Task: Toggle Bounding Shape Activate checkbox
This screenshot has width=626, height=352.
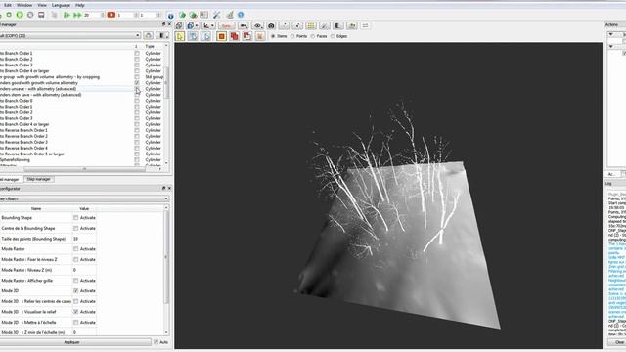Action: click(76, 218)
